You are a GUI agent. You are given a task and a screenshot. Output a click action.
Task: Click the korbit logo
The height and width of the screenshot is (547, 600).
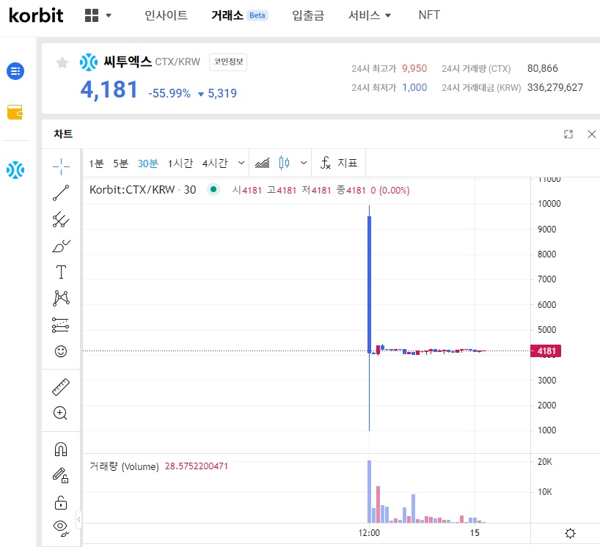point(36,15)
